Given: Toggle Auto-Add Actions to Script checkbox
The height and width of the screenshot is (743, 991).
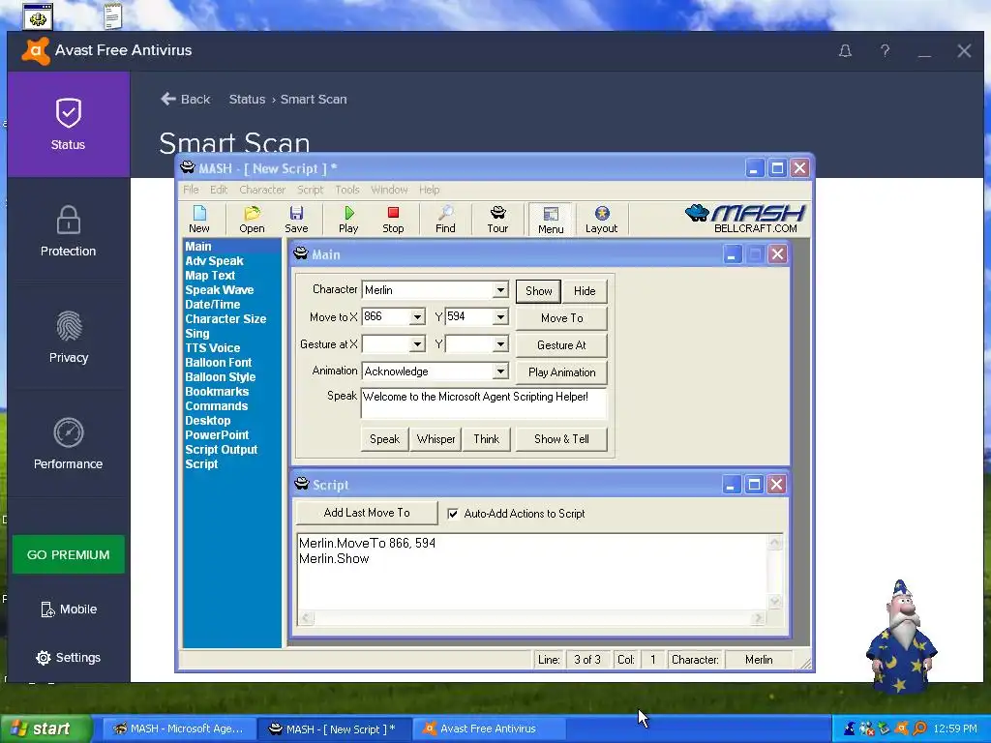Looking at the screenshot, I should click(x=453, y=514).
